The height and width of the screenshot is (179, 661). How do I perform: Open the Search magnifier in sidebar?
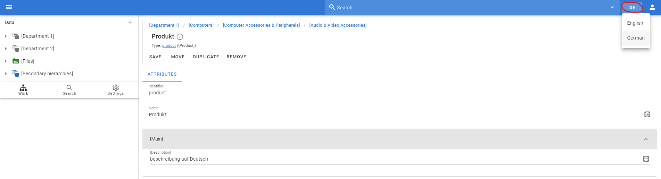[x=69, y=89]
